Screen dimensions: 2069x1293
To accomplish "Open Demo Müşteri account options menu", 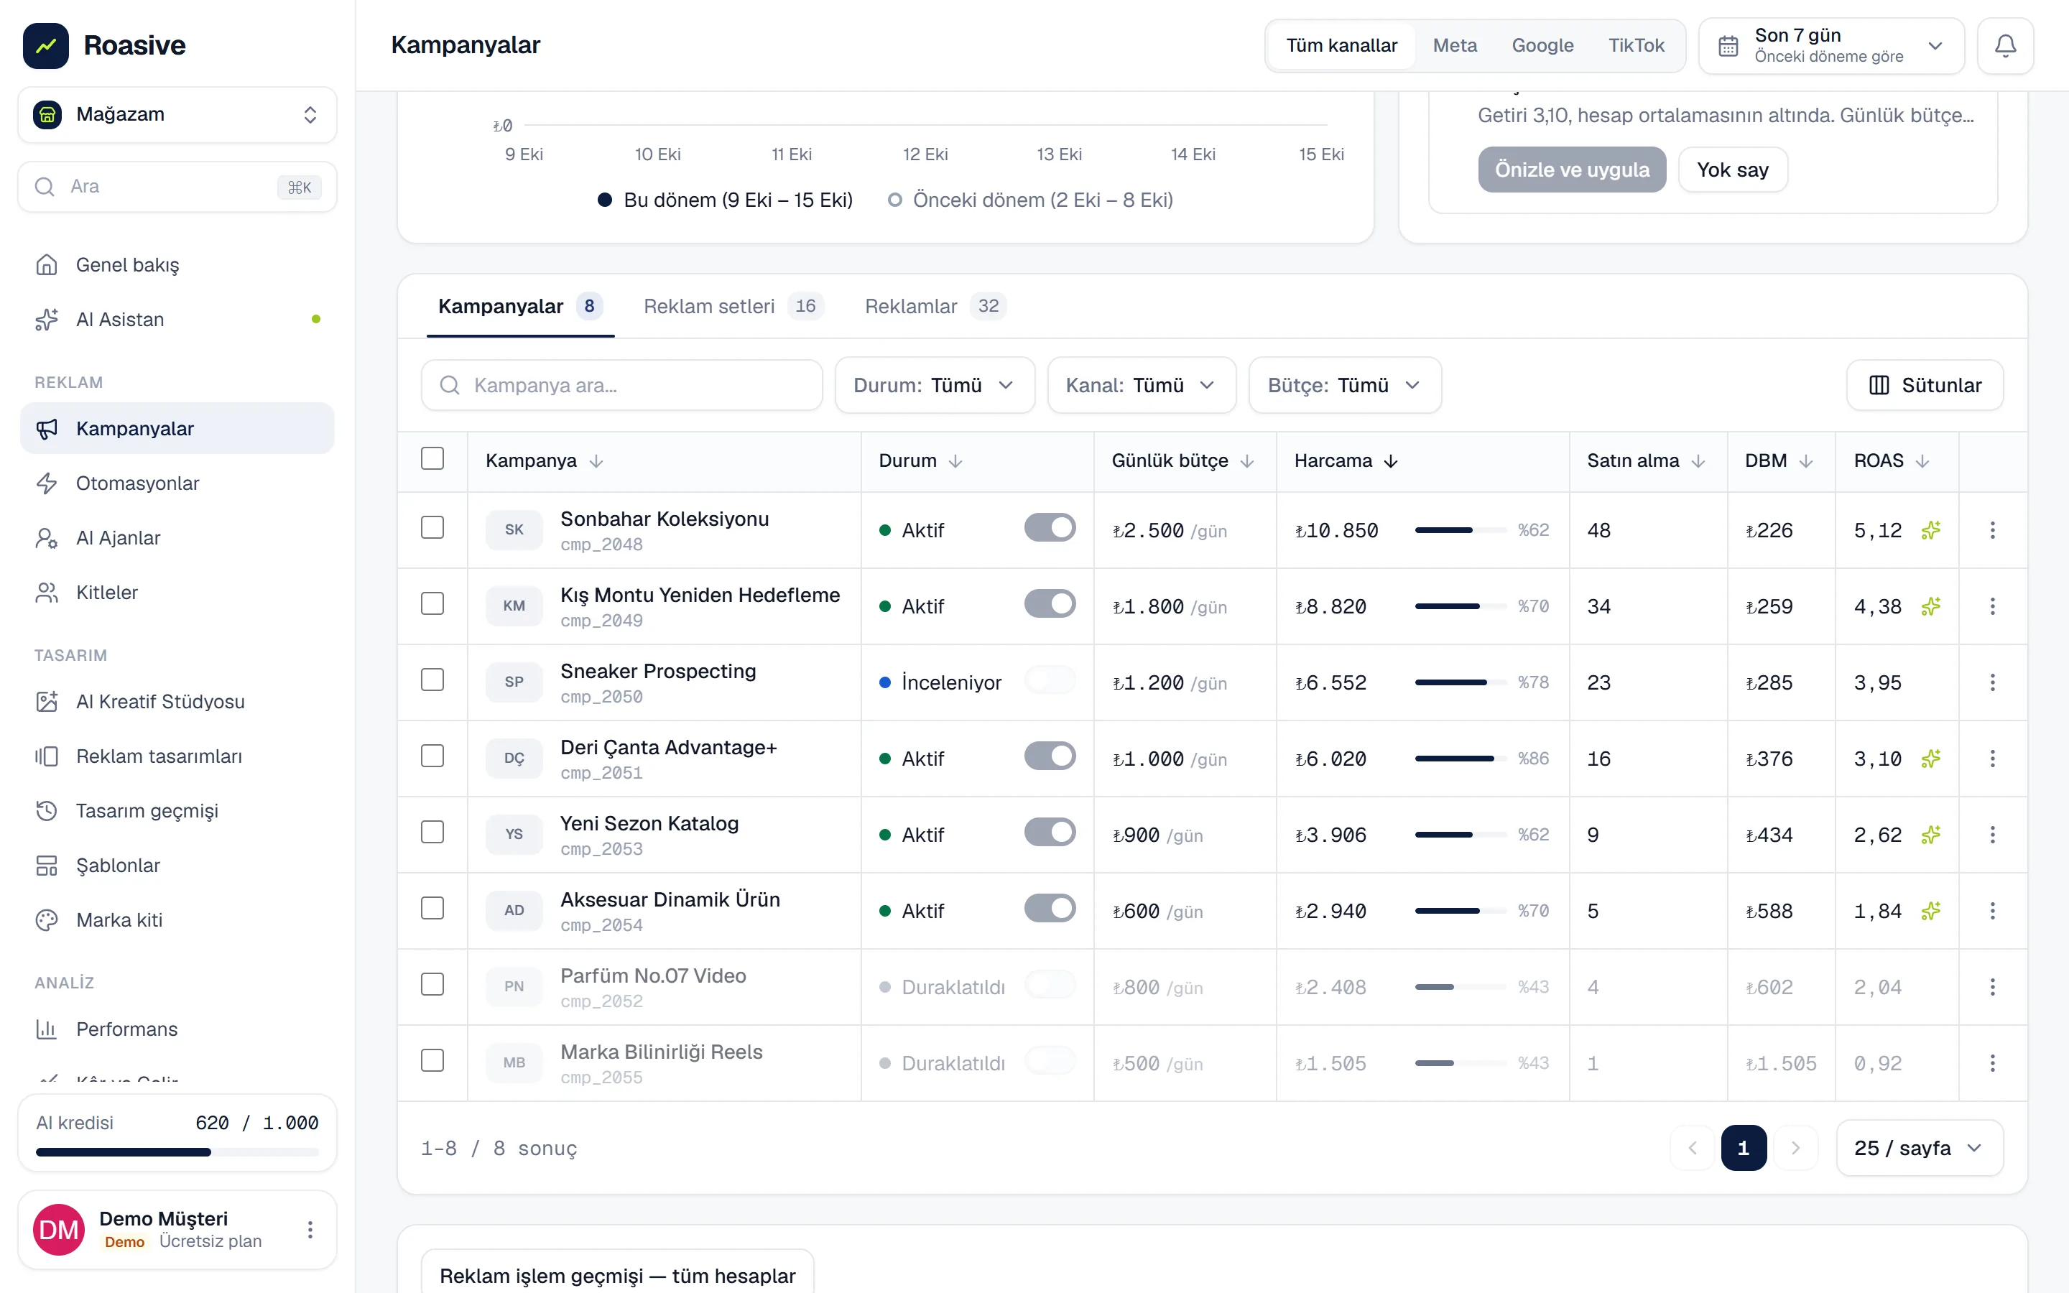I will (x=310, y=1230).
